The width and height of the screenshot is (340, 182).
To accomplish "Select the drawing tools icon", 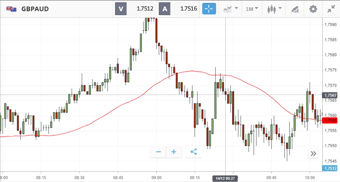I will 295,9.
